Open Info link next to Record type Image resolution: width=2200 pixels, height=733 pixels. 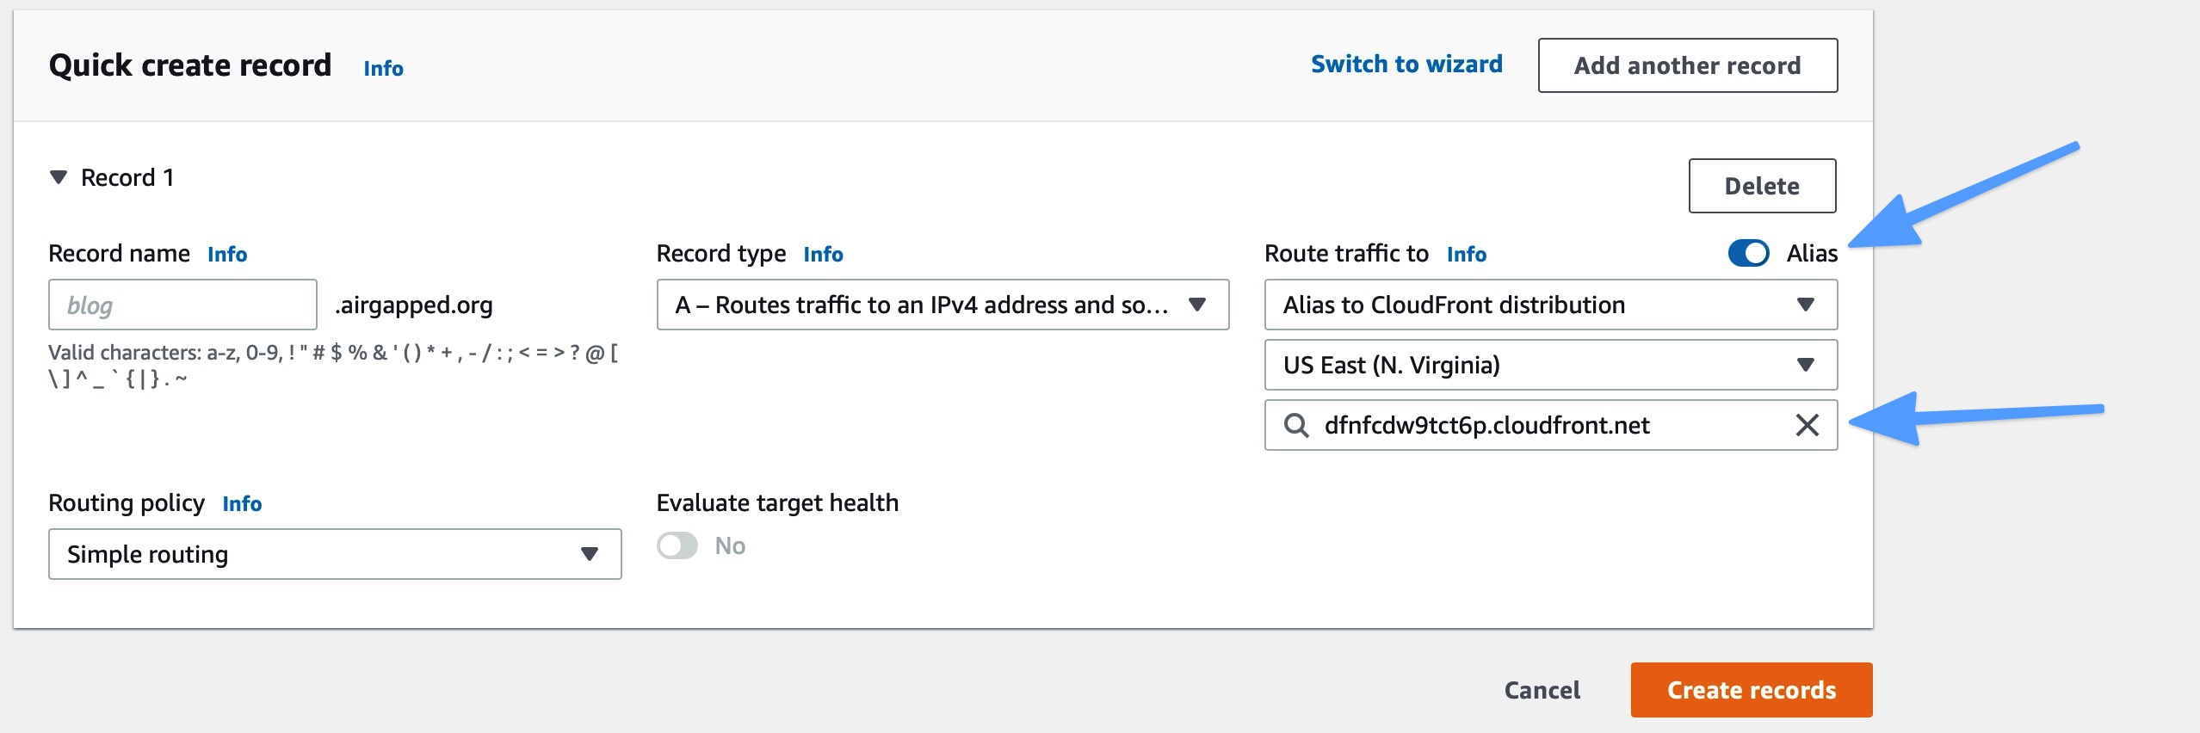(x=823, y=255)
